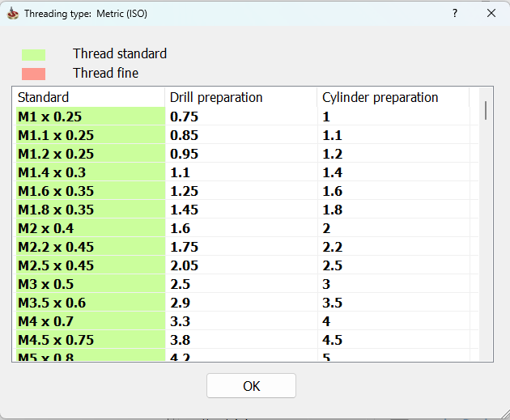Click the red Thread fine color swatch
Image resolution: width=510 pixels, height=420 pixels.
coord(33,74)
